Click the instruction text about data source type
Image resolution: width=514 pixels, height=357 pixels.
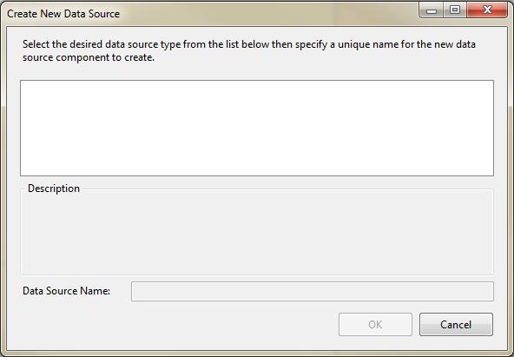pyautogui.click(x=249, y=50)
